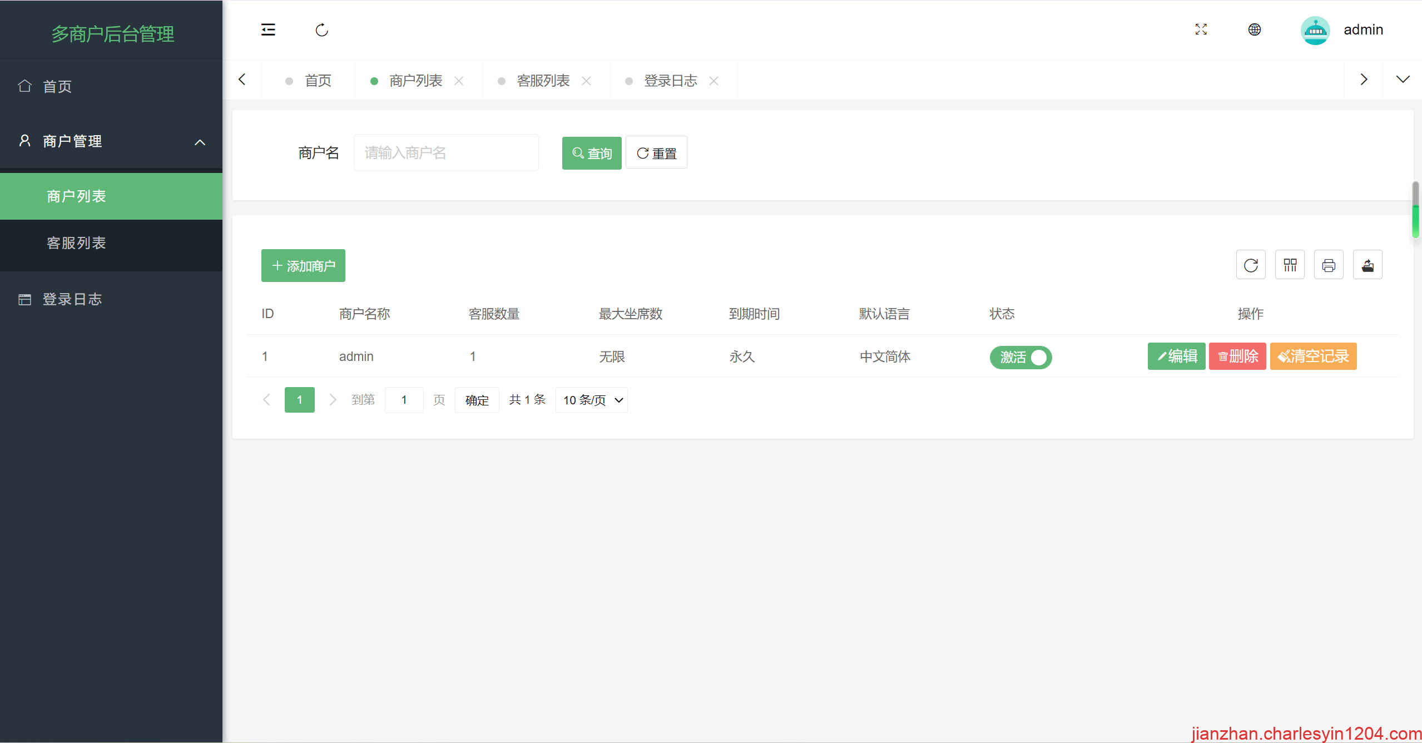Click 删除 for the admin merchant
Viewport: 1422px width, 743px height.
pos(1237,356)
